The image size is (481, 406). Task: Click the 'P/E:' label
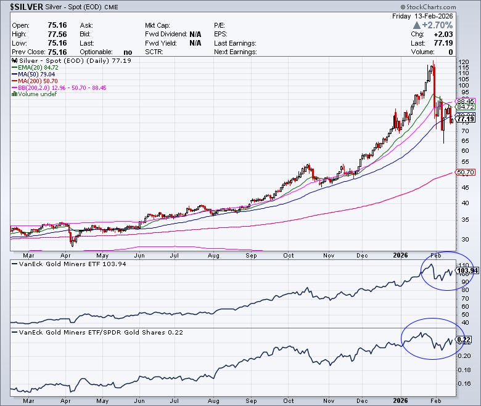coord(220,25)
